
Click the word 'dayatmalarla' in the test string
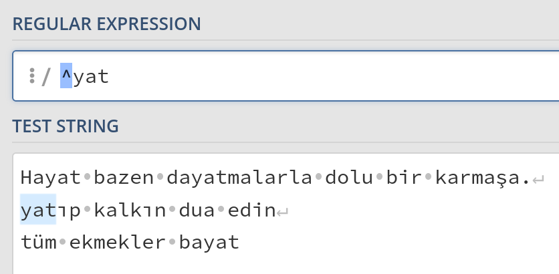click(x=240, y=178)
